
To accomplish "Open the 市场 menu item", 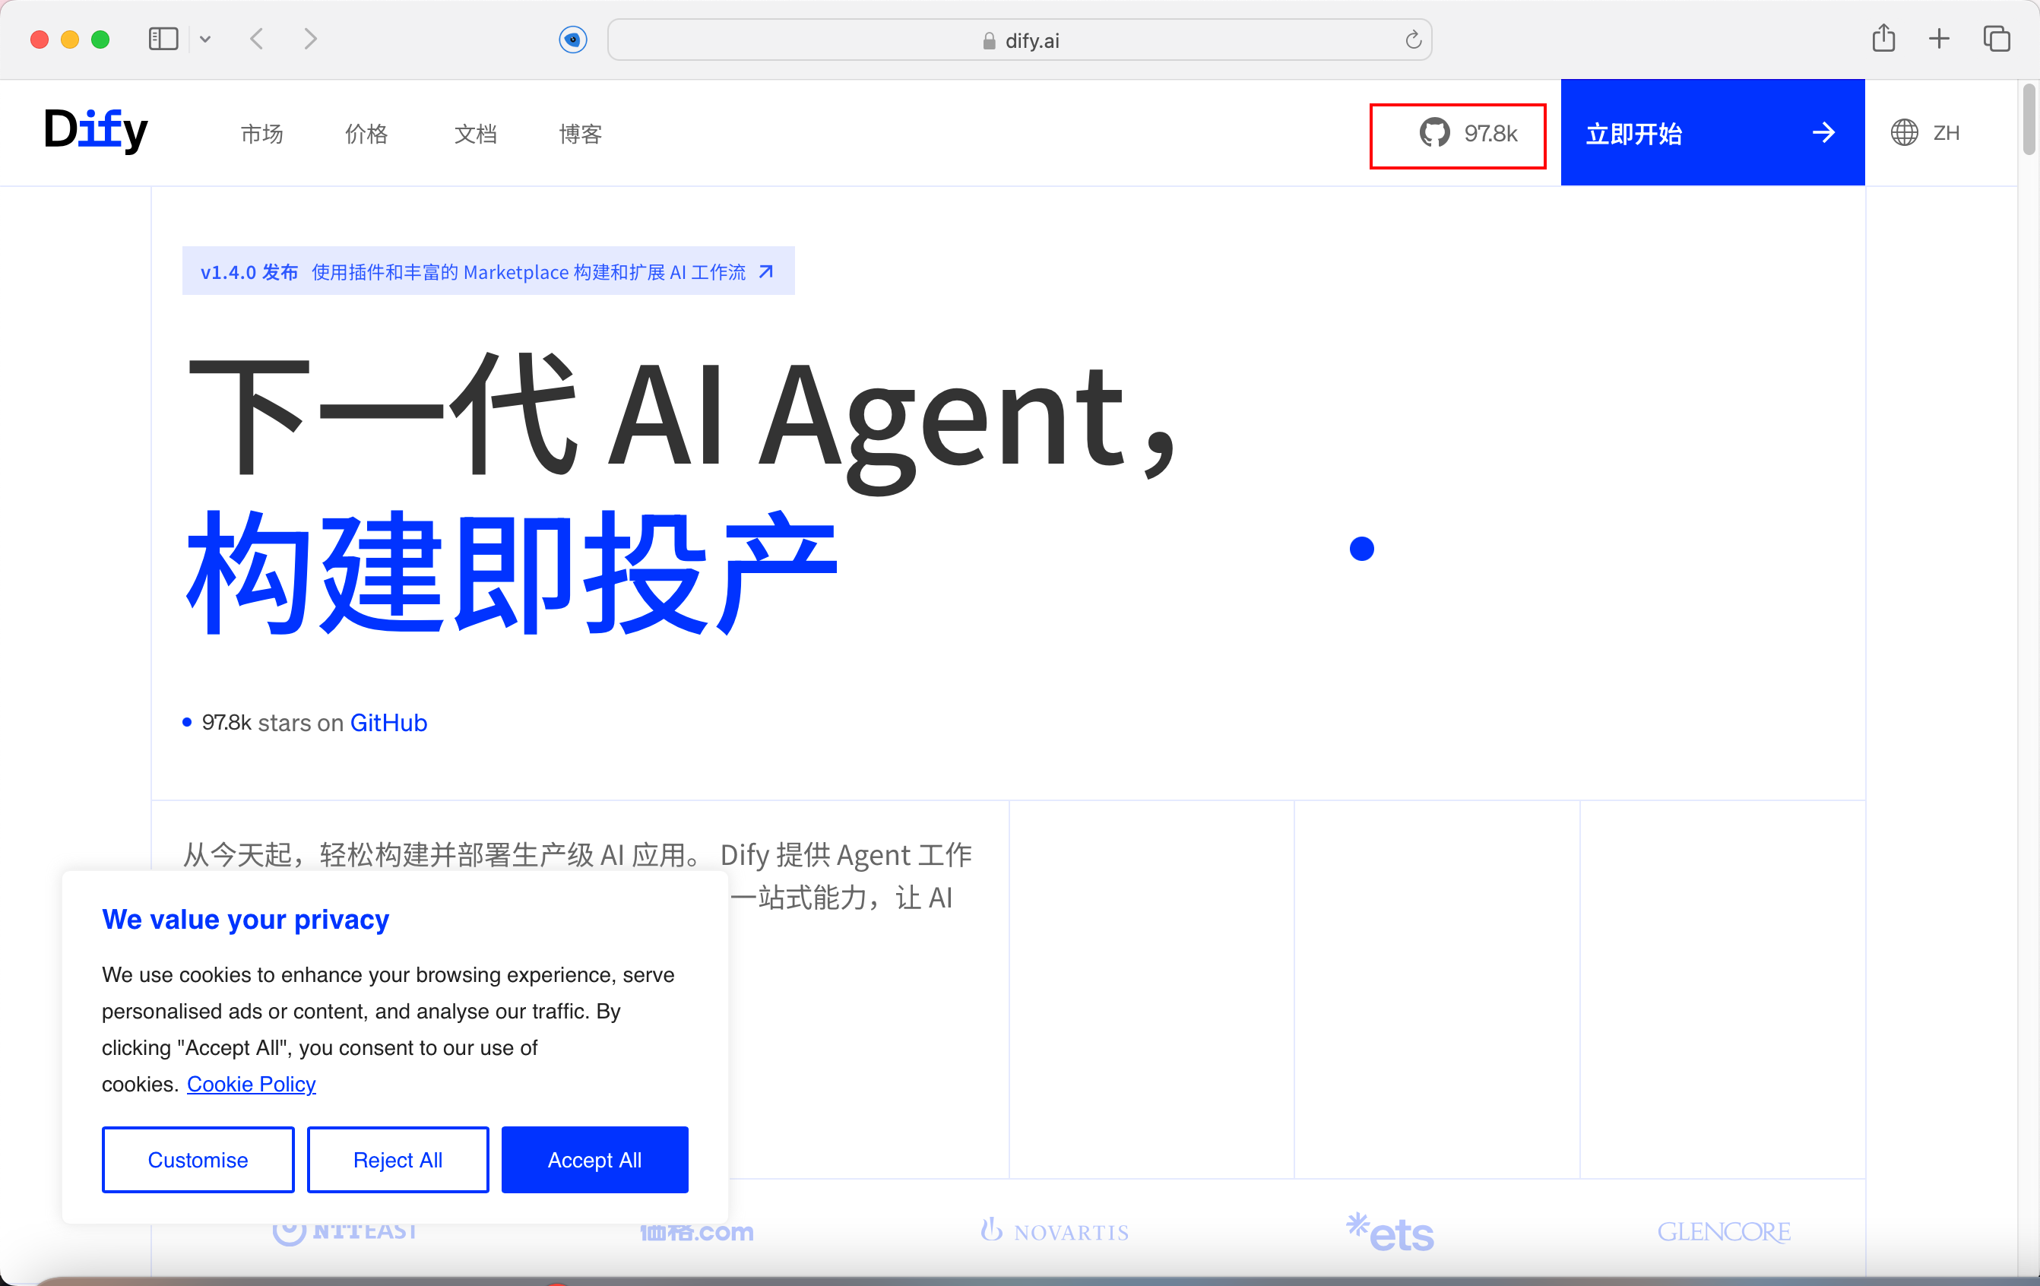I will point(261,134).
